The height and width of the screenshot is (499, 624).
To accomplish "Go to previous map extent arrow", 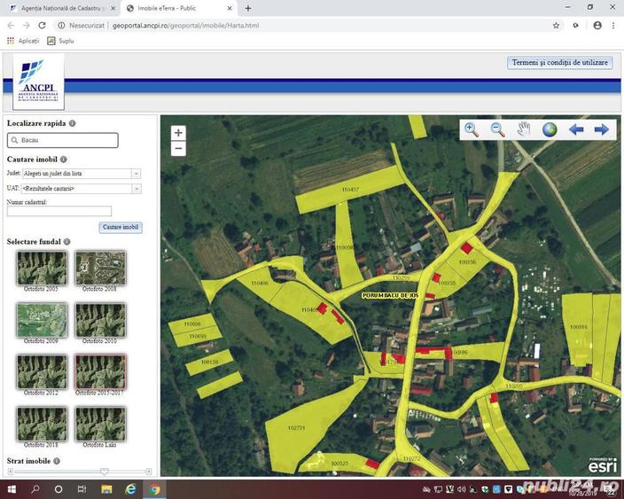I will pyautogui.click(x=576, y=129).
